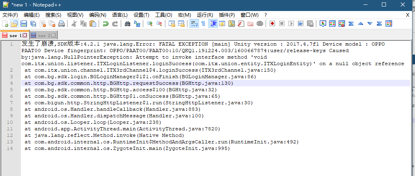Toggle Show All Characters pilcrow icon

coord(203,24)
